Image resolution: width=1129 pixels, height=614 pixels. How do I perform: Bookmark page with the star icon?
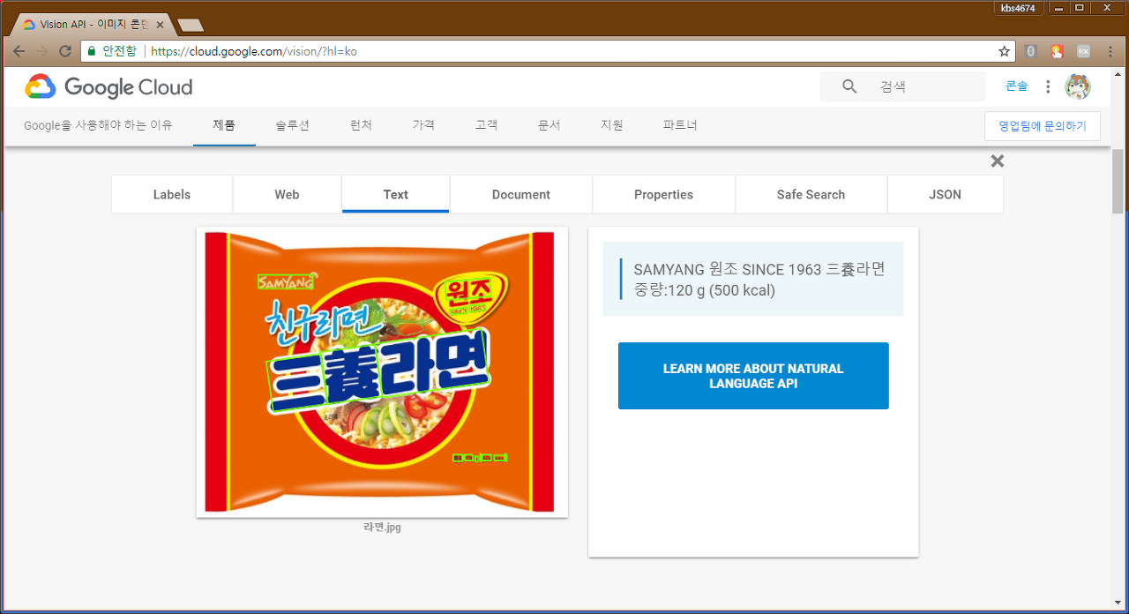pyautogui.click(x=1004, y=51)
